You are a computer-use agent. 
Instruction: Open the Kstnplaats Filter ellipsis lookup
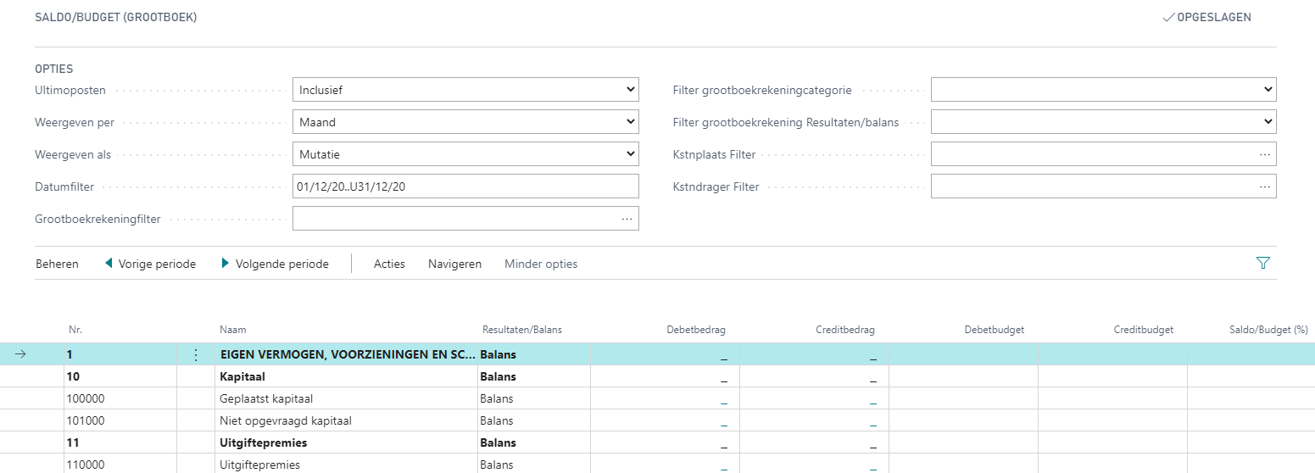click(1264, 154)
